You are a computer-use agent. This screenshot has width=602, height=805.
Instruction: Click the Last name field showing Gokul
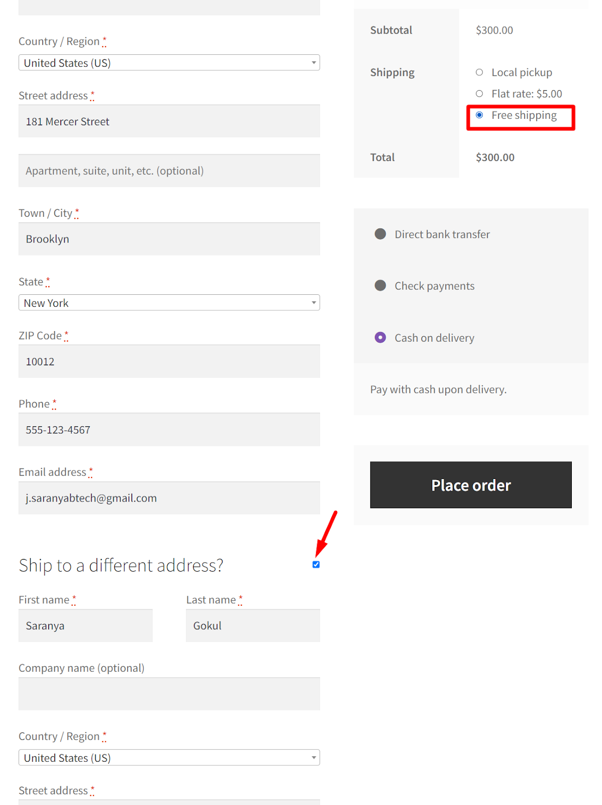[252, 625]
